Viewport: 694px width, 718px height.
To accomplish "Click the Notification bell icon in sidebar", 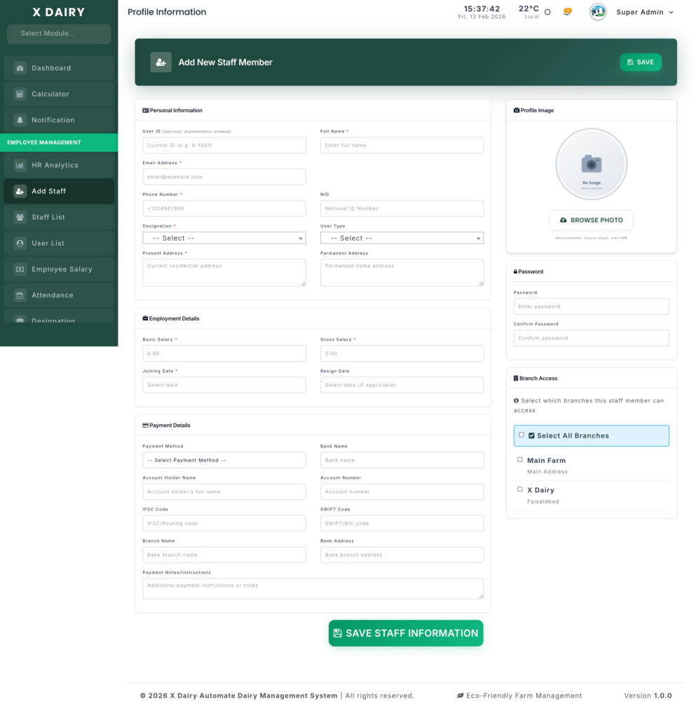I will pos(20,120).
